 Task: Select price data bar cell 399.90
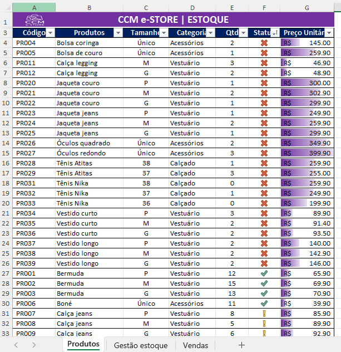point(307,153)
